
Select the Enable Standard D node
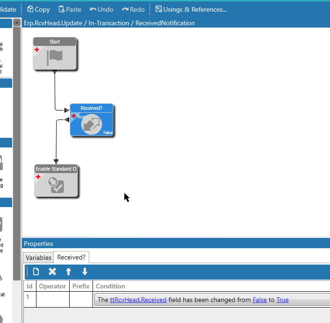click(56, 181)
